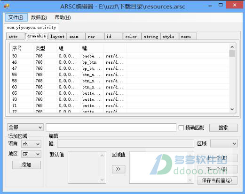The width and height of the screenshot is (245, 194).
Task: Click scroll down arrow in 区域值 box
Action: tap(190, 179)
